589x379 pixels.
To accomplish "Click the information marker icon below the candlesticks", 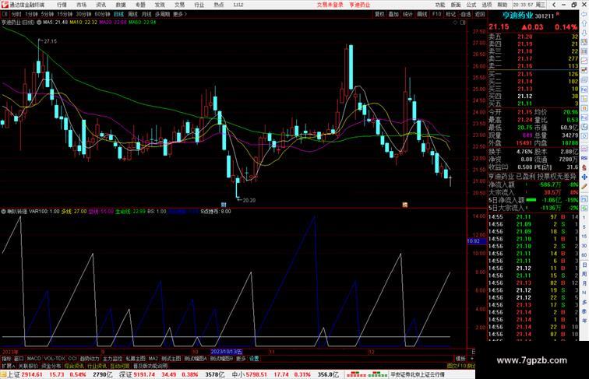I will (x=224, y=205).
